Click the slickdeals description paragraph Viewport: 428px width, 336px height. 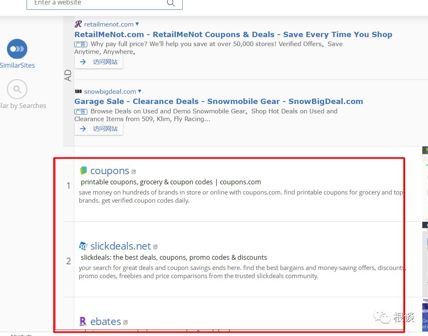(242, 272)
